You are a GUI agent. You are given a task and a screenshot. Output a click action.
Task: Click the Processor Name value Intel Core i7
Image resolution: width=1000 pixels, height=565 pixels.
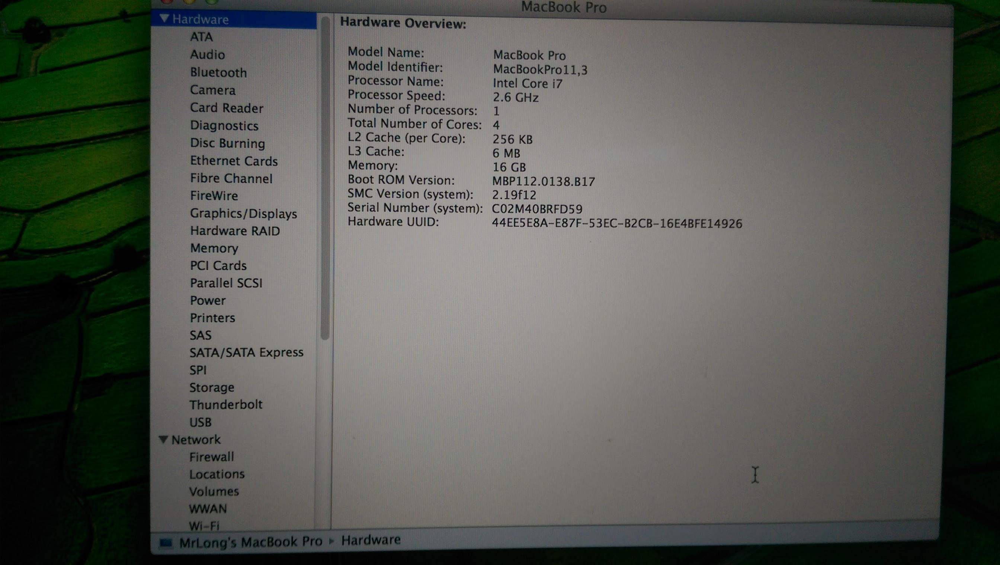click(x=528, y=84)
